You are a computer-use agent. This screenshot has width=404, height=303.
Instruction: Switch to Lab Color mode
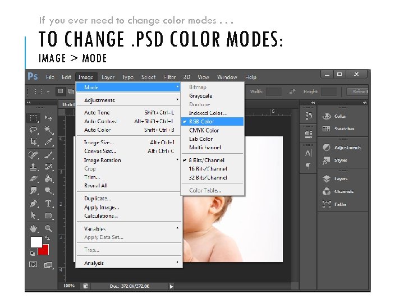[x=212, y=139]
